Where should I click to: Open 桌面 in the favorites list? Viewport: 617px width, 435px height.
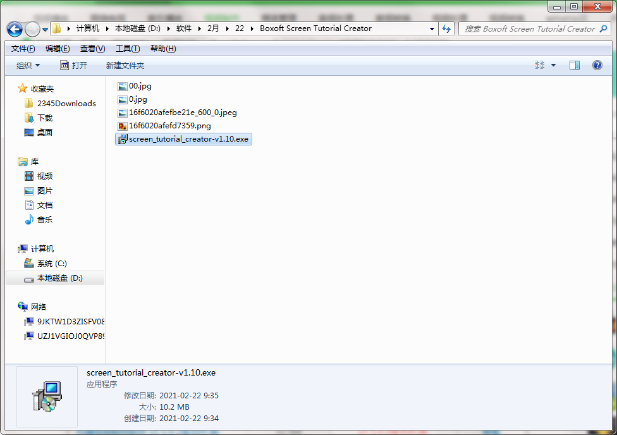45,133
